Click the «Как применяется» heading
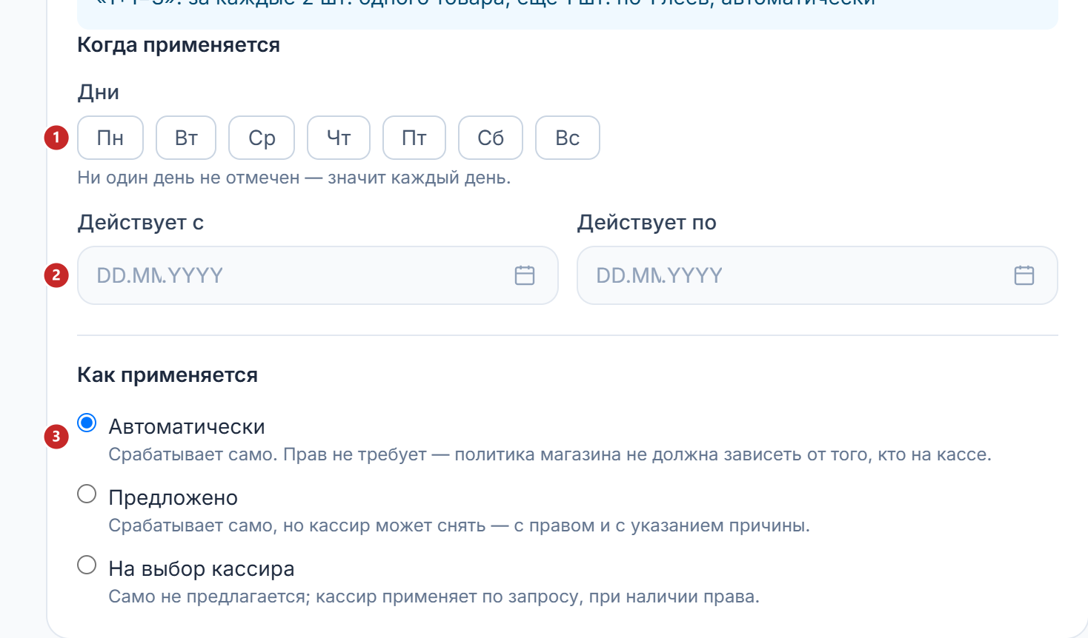This screenshot has width=1088, height=638. pos(167,375)
